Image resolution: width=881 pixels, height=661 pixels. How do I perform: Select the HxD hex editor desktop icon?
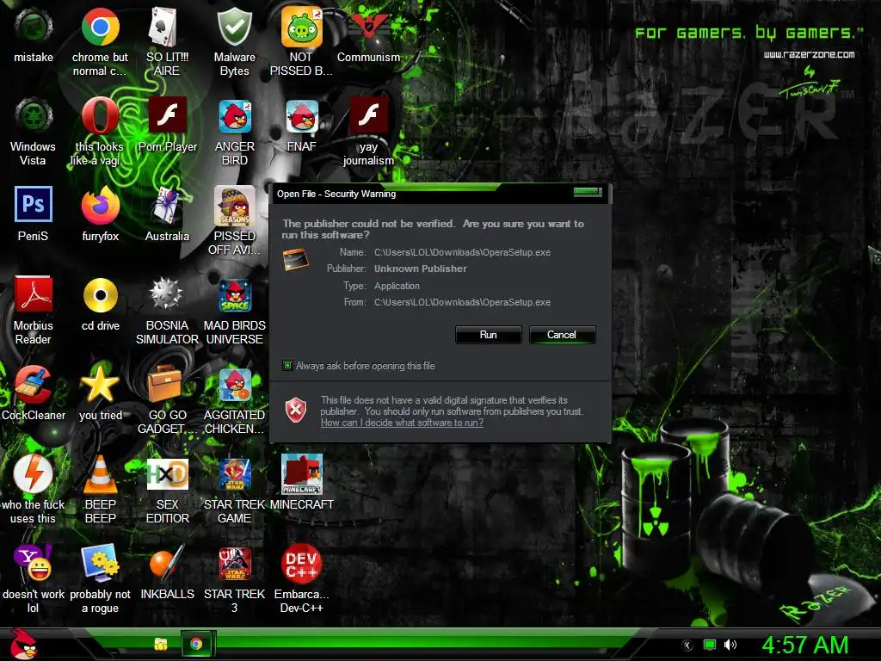pyautogui.click(x=167, y=474)
